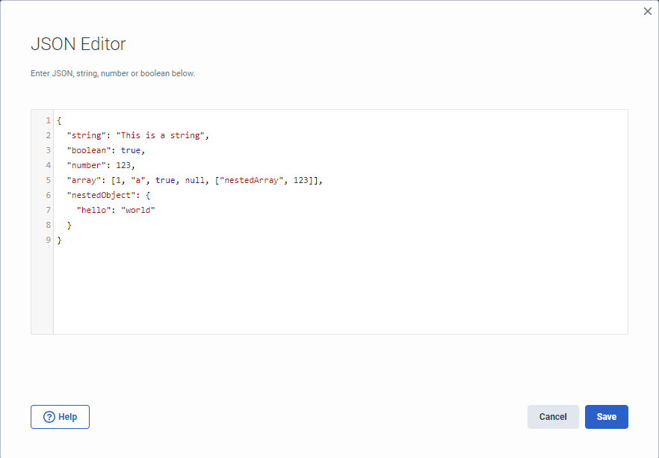Close the JSON Editor dialog
659x458 pixels.
(x=647, y=11)
